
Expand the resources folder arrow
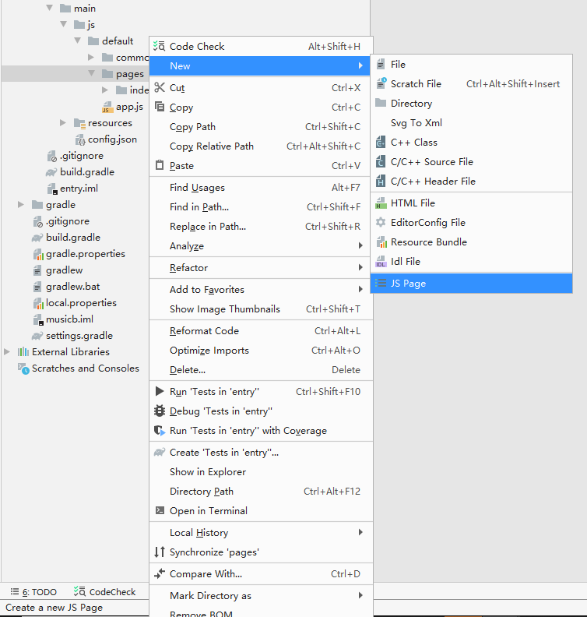click(x=63, y=123)
